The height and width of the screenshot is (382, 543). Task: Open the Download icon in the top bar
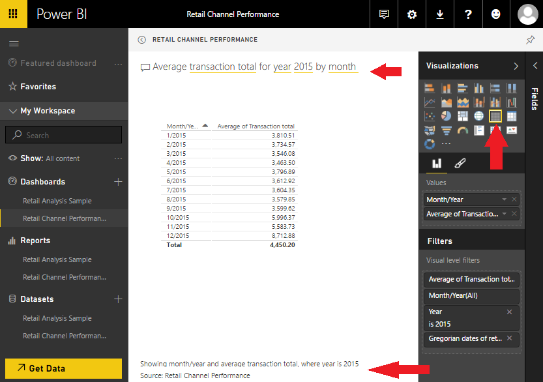(440, 14)
